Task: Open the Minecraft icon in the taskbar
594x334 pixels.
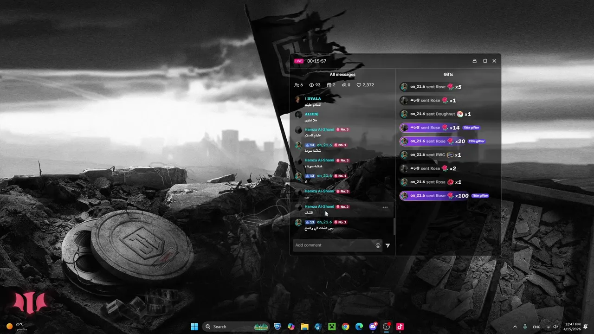Action: click(332, 327)
